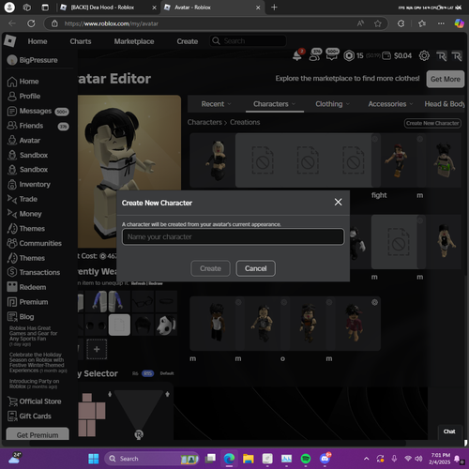Expand the Recent tab chevron

[230, 104]
